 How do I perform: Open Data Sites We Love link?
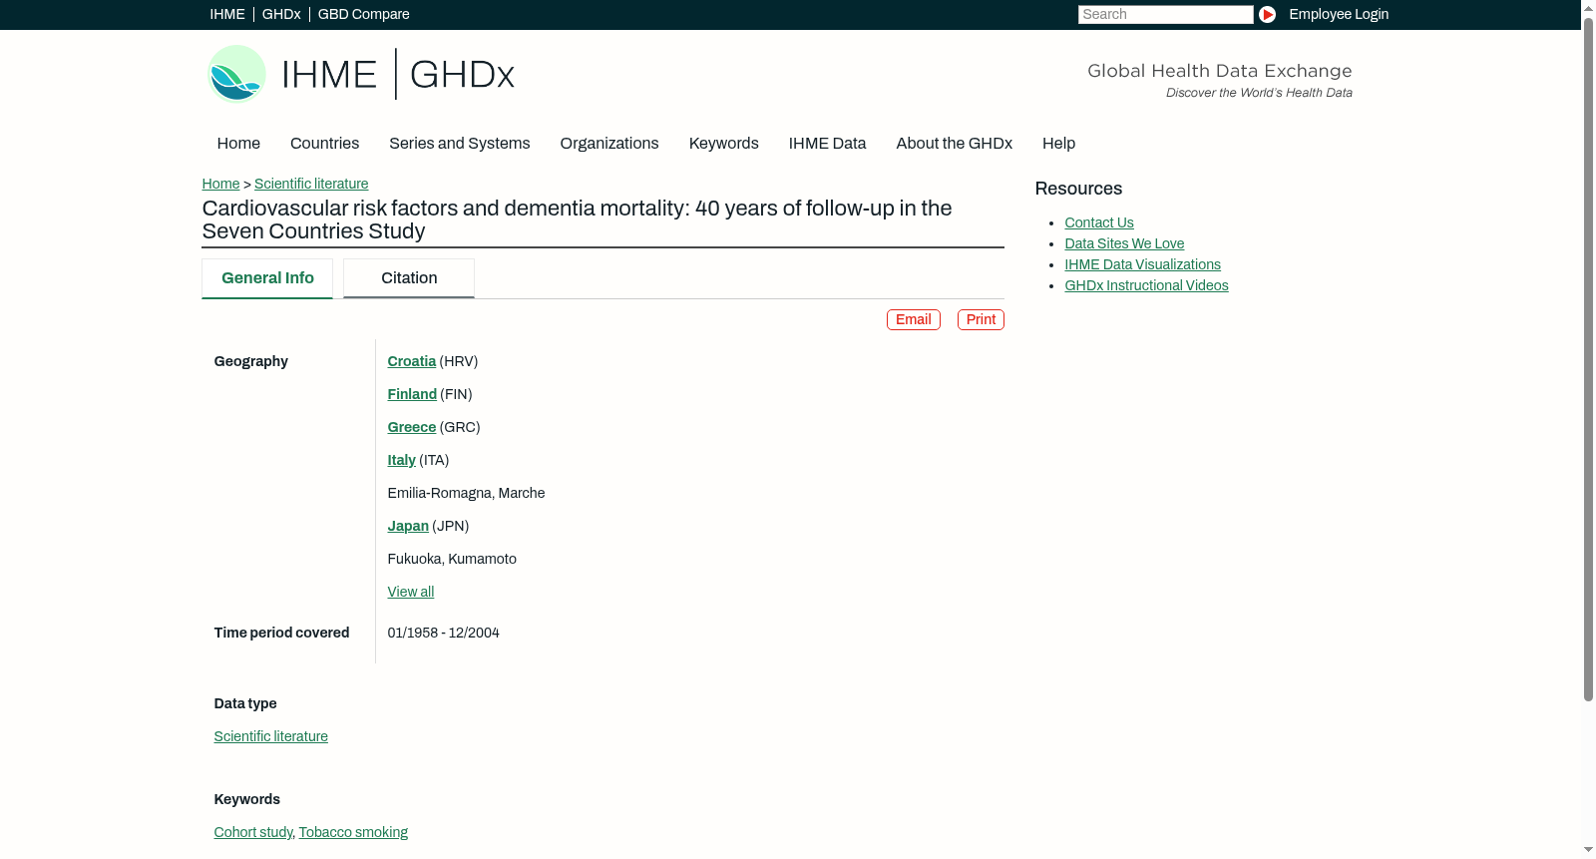[x=1124, y=243]
